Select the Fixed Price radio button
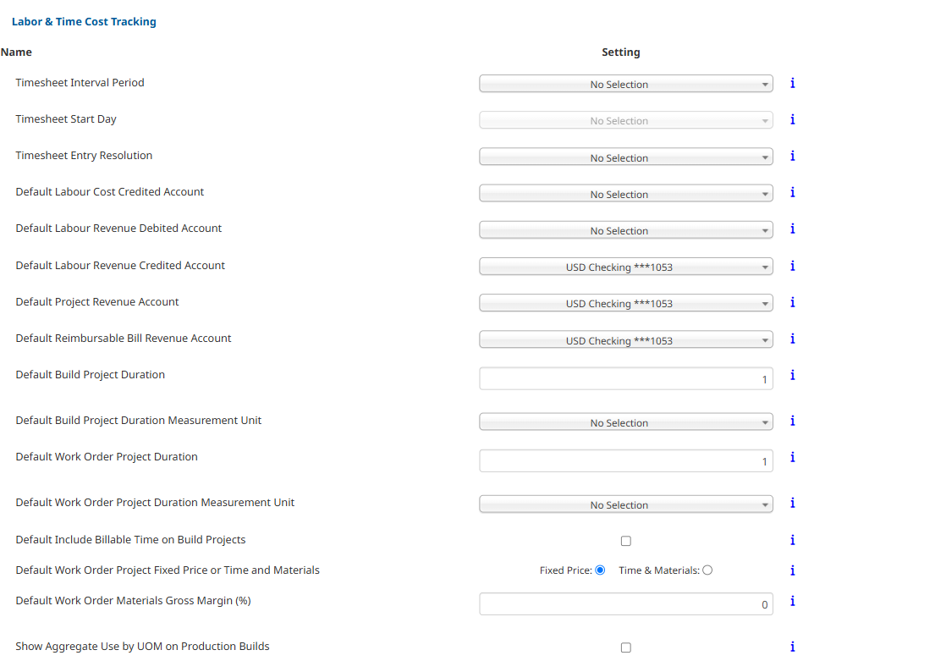Screen dimensions: 935x661 pyautogui.click(x=600, y=570)
